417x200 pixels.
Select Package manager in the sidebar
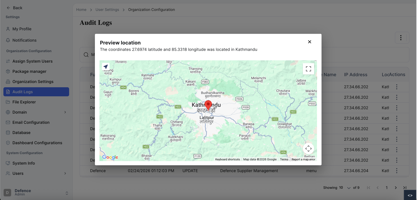click(29, 71)
